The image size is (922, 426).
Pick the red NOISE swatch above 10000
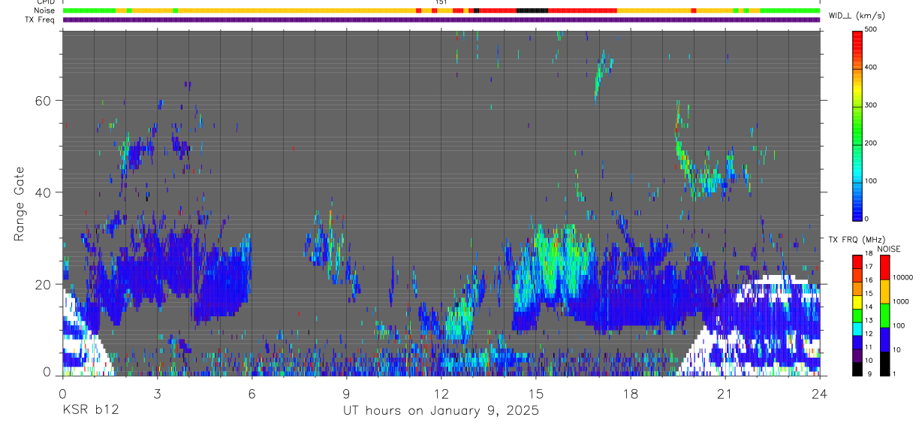pos(884,267)
